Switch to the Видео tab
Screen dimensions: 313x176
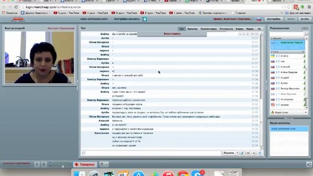tap(239, 29)
